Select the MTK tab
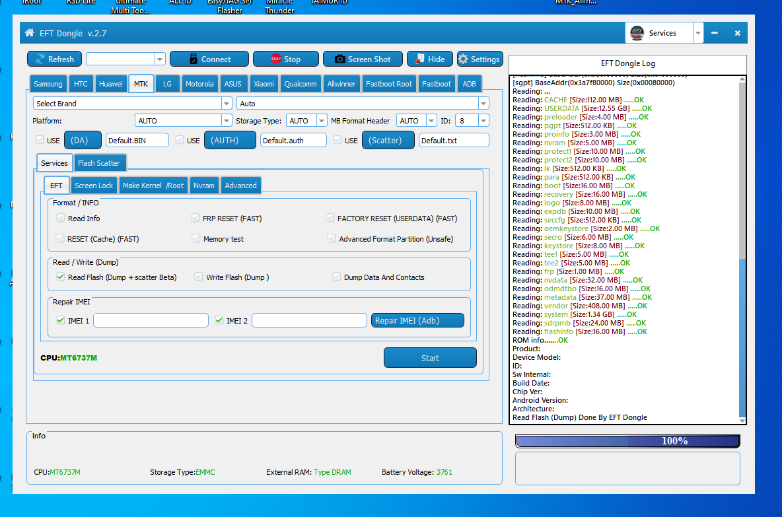Screen dimensions: 782x517 (x=141, y=84)
